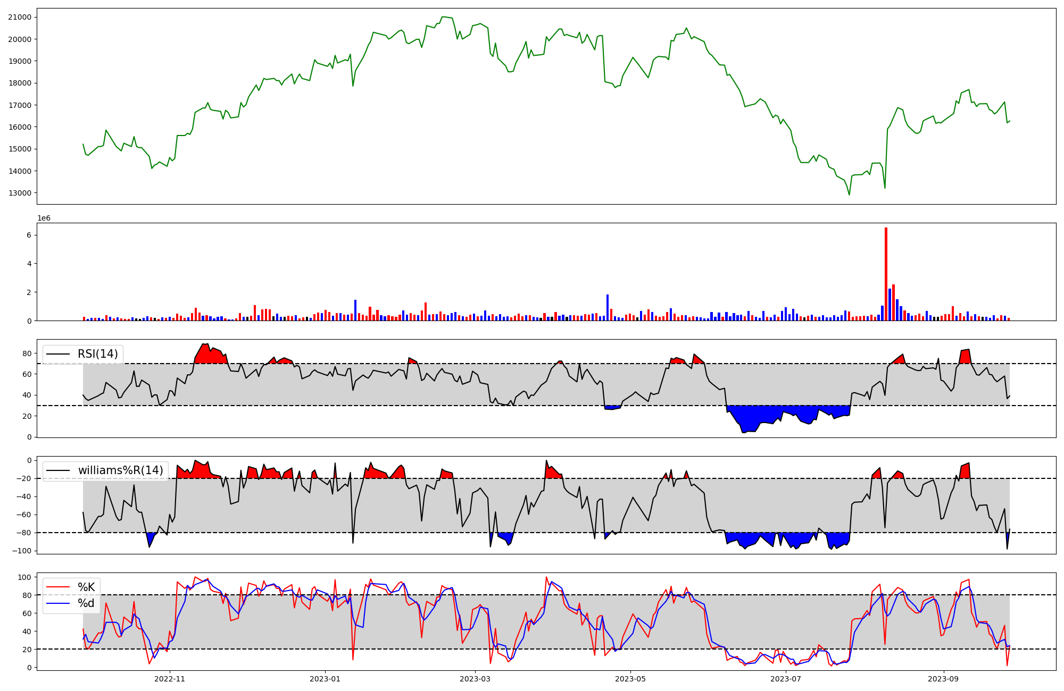This screenshot has height=691, width=1064.
Task: Click the 2023-03 date axis label
Action: pos(475,679)
